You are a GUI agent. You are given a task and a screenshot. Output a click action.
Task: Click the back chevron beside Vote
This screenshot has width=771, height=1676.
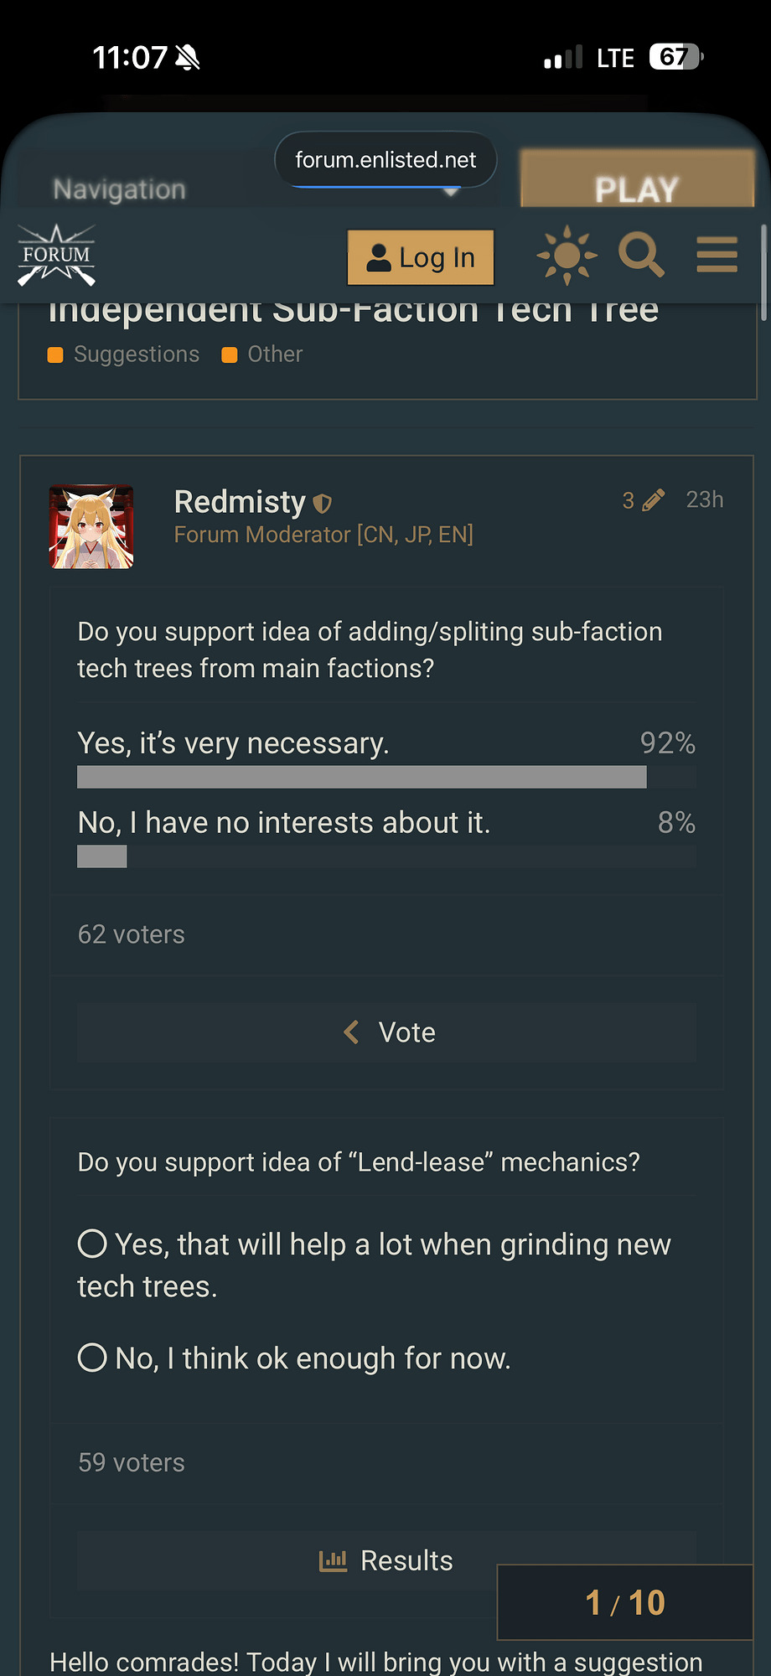pos(352,1032)
